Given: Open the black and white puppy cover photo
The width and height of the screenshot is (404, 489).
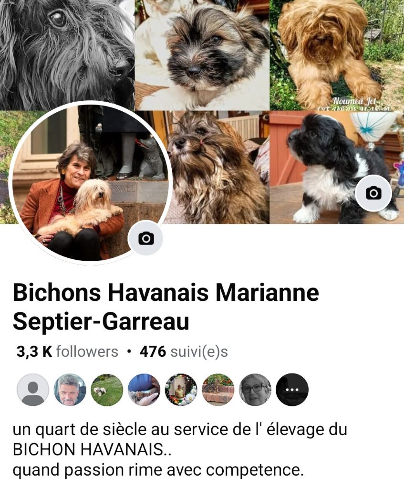Looking at the screenshot, I should pyautogui.click(x=337, y=168).
